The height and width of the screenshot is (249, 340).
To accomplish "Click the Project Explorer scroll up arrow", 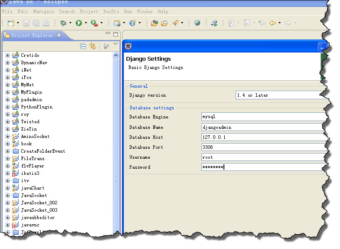I will point(116,56).
